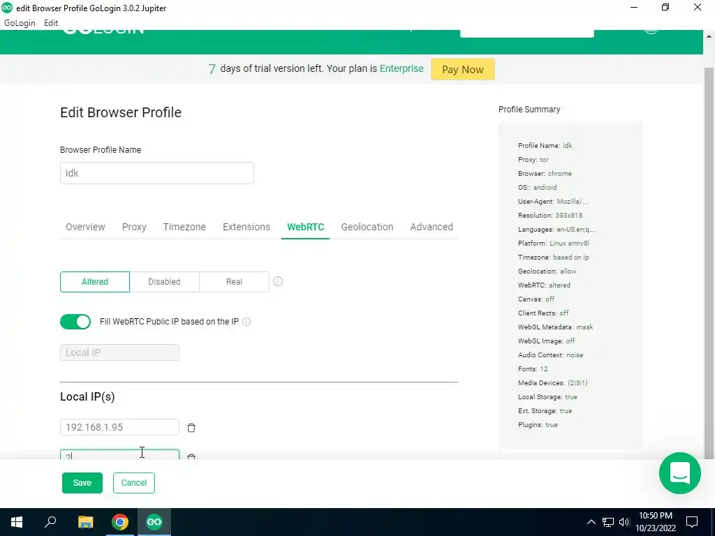Click the 'Fonts: 12' summary line
This screenshot has width=715, height=536.
click(x=533, y=368)
